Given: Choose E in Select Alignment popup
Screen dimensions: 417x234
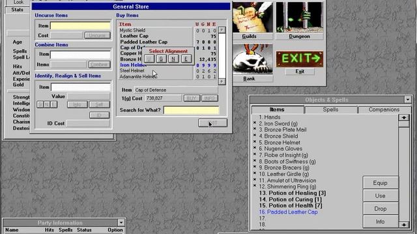Looking at the screenshot, I should [186, 59].
